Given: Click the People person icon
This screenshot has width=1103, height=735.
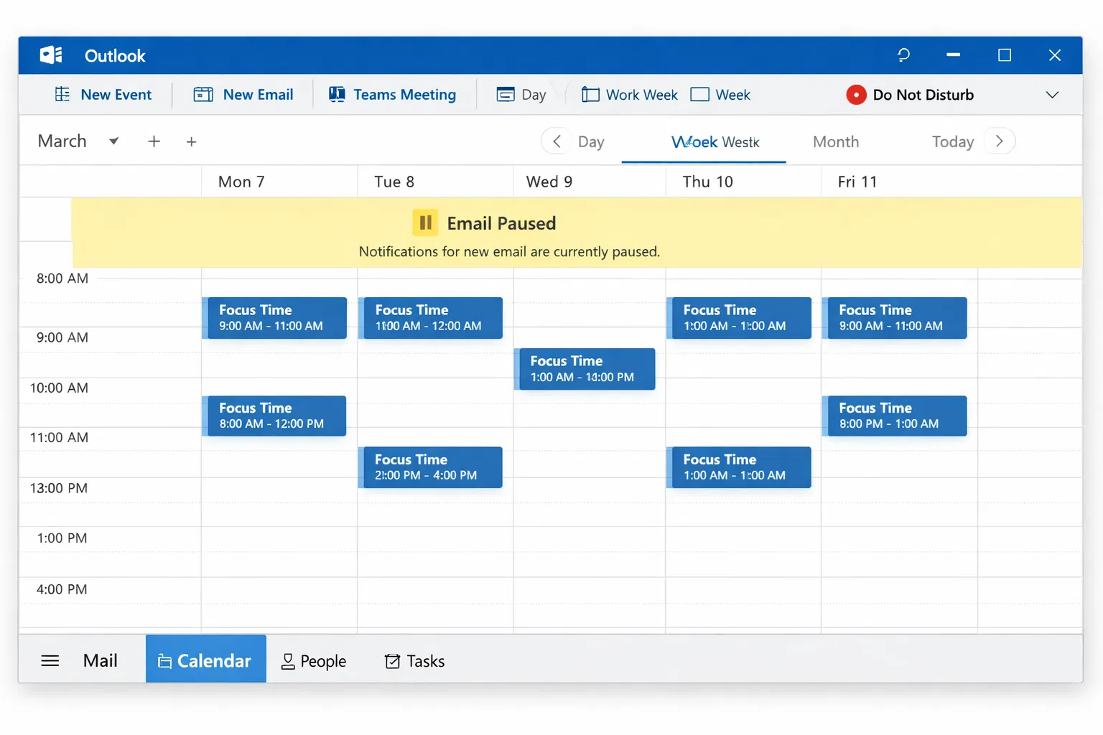Looking at the screenshot, I should pyautogui.click(x=288, y=661).
